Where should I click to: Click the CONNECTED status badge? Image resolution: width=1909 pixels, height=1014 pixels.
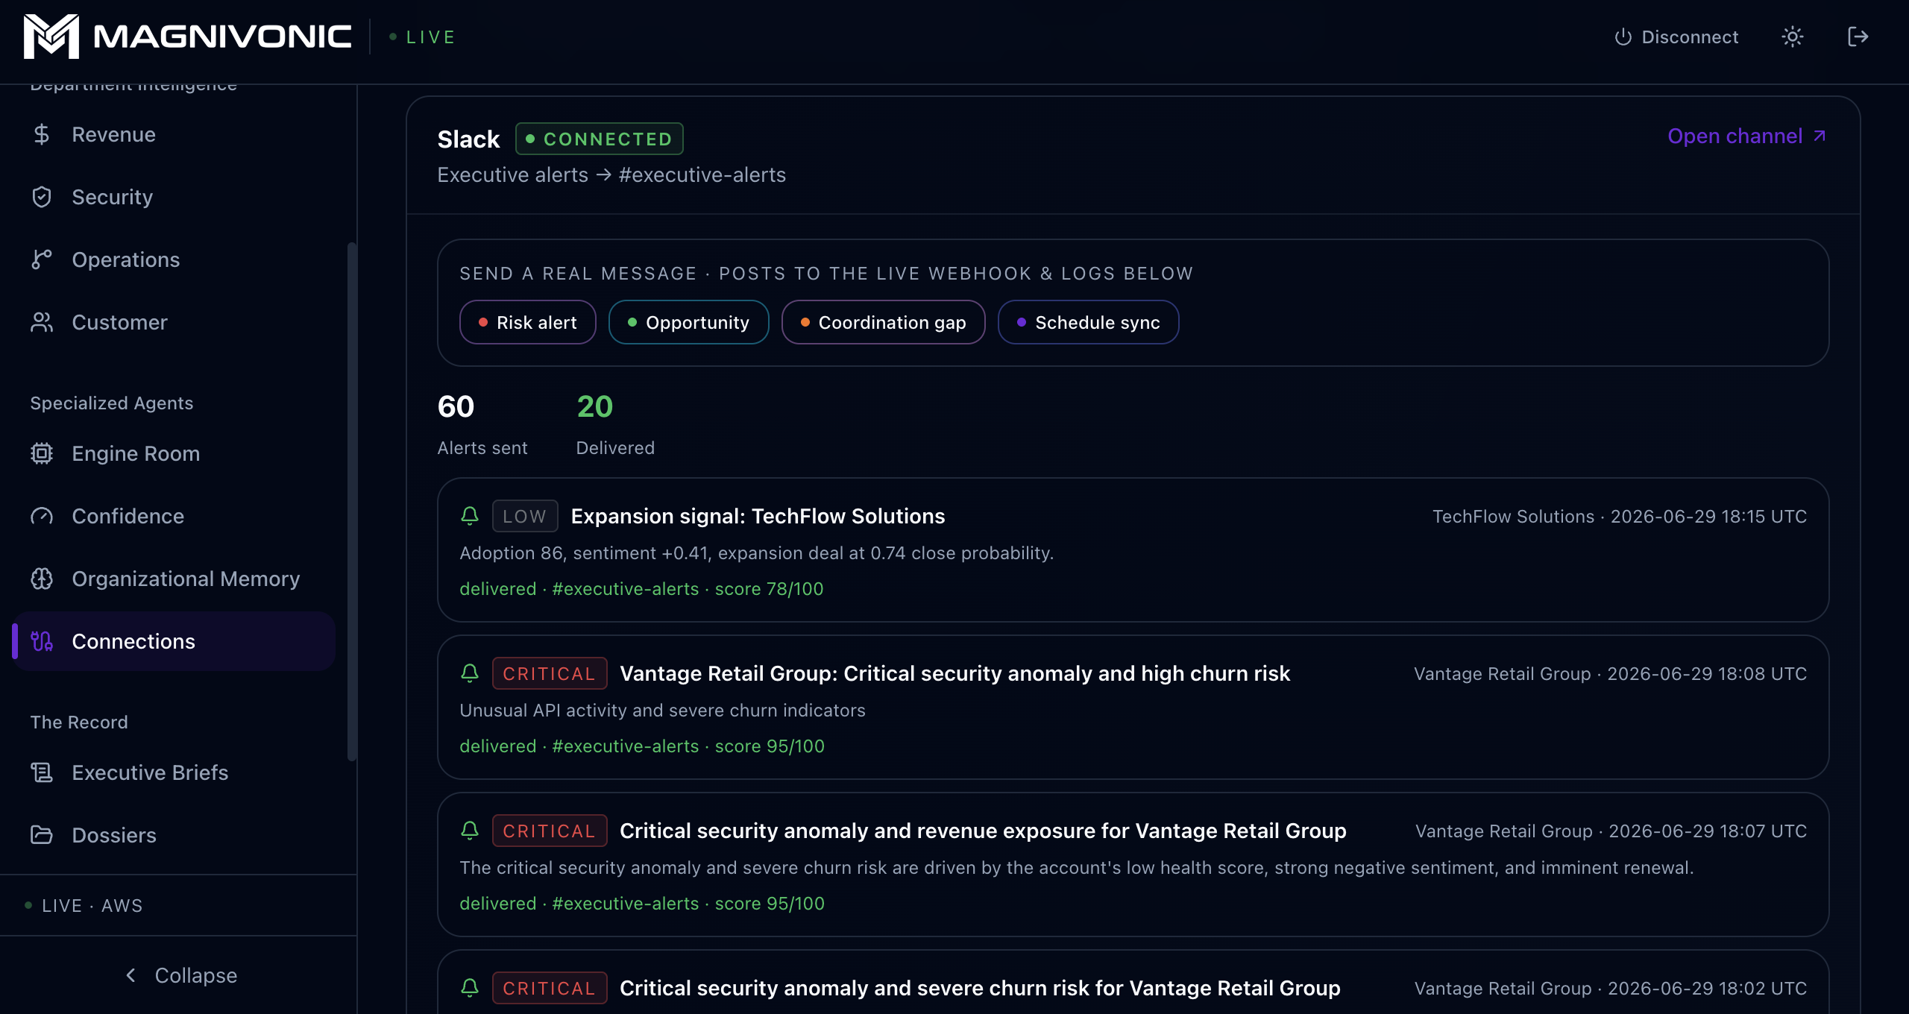point(599,139)
